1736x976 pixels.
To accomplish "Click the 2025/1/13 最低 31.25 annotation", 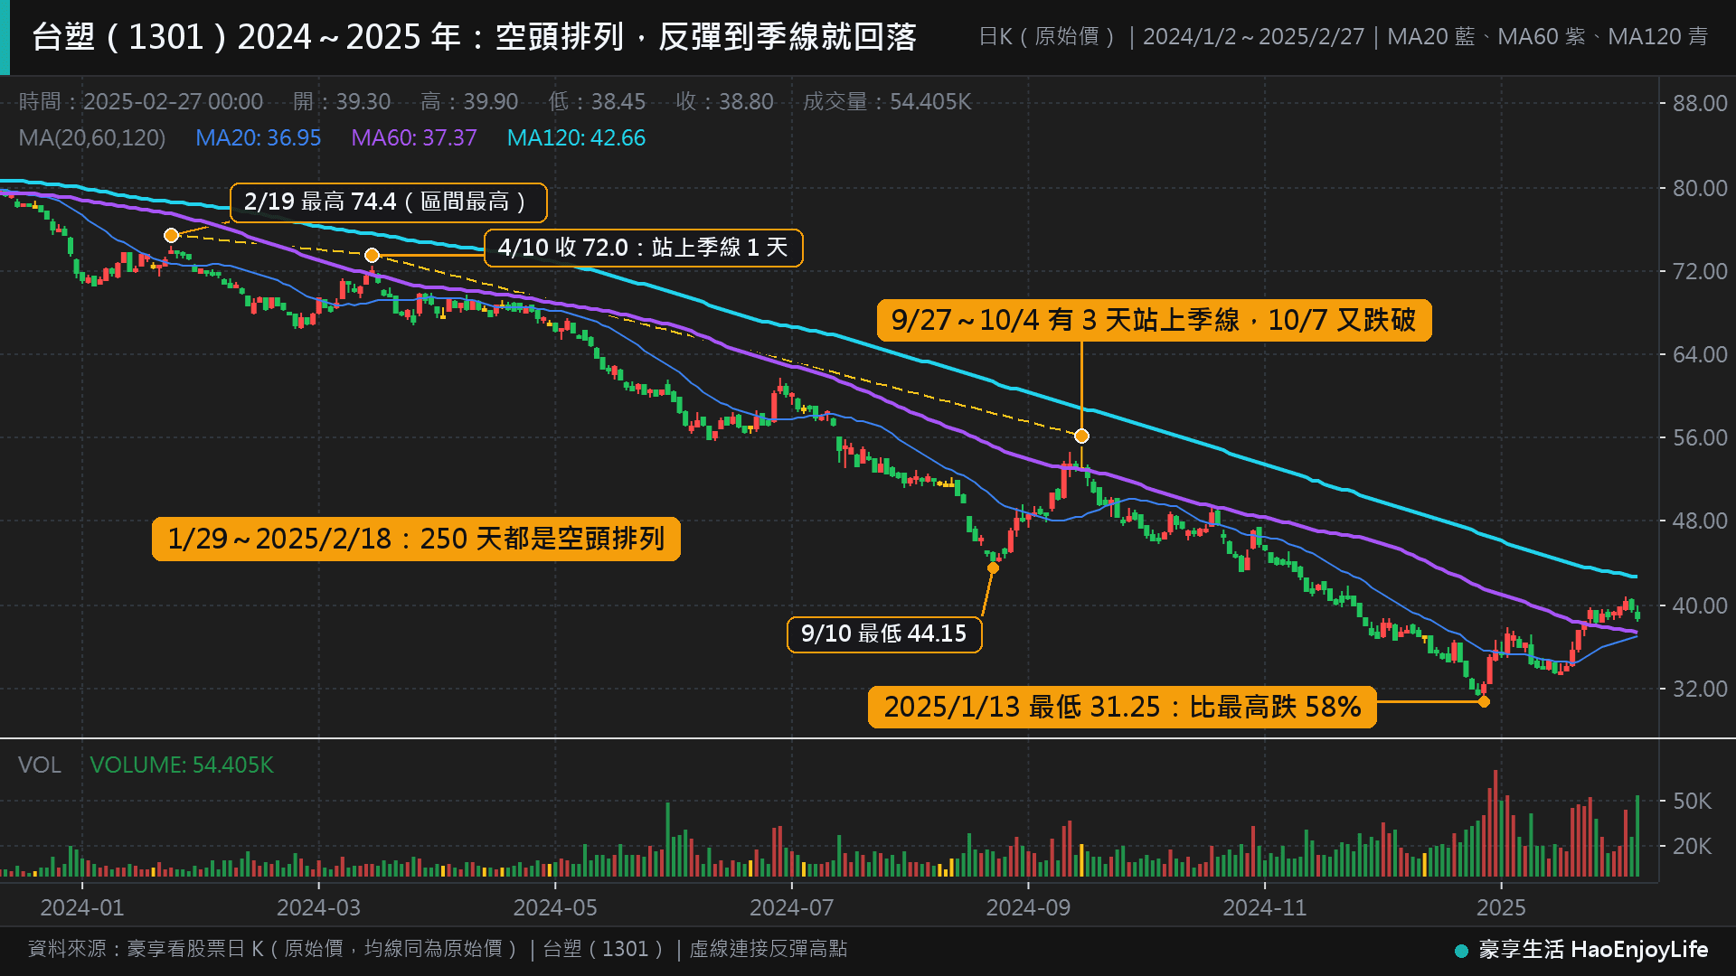I will (1122, 707).
